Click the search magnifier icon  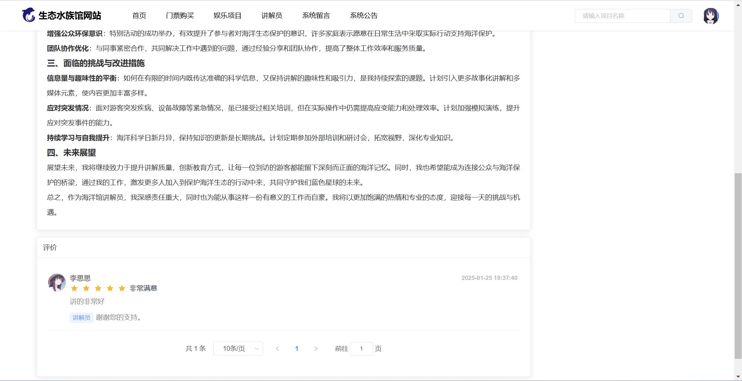[681, 16]
